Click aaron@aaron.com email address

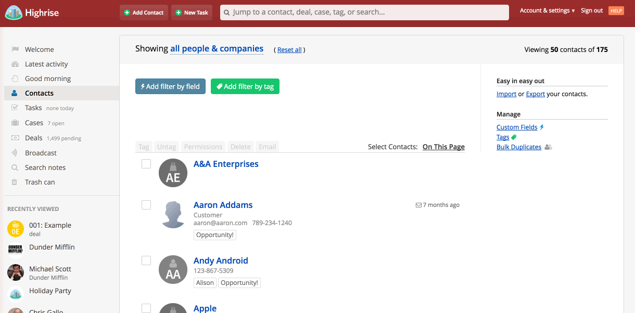click(x=220, y=223)
